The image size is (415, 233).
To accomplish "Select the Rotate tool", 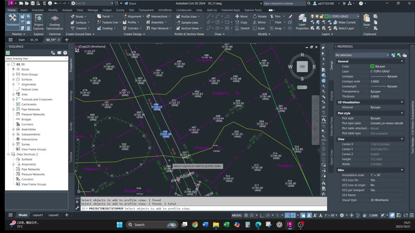I will coord(259,17).
